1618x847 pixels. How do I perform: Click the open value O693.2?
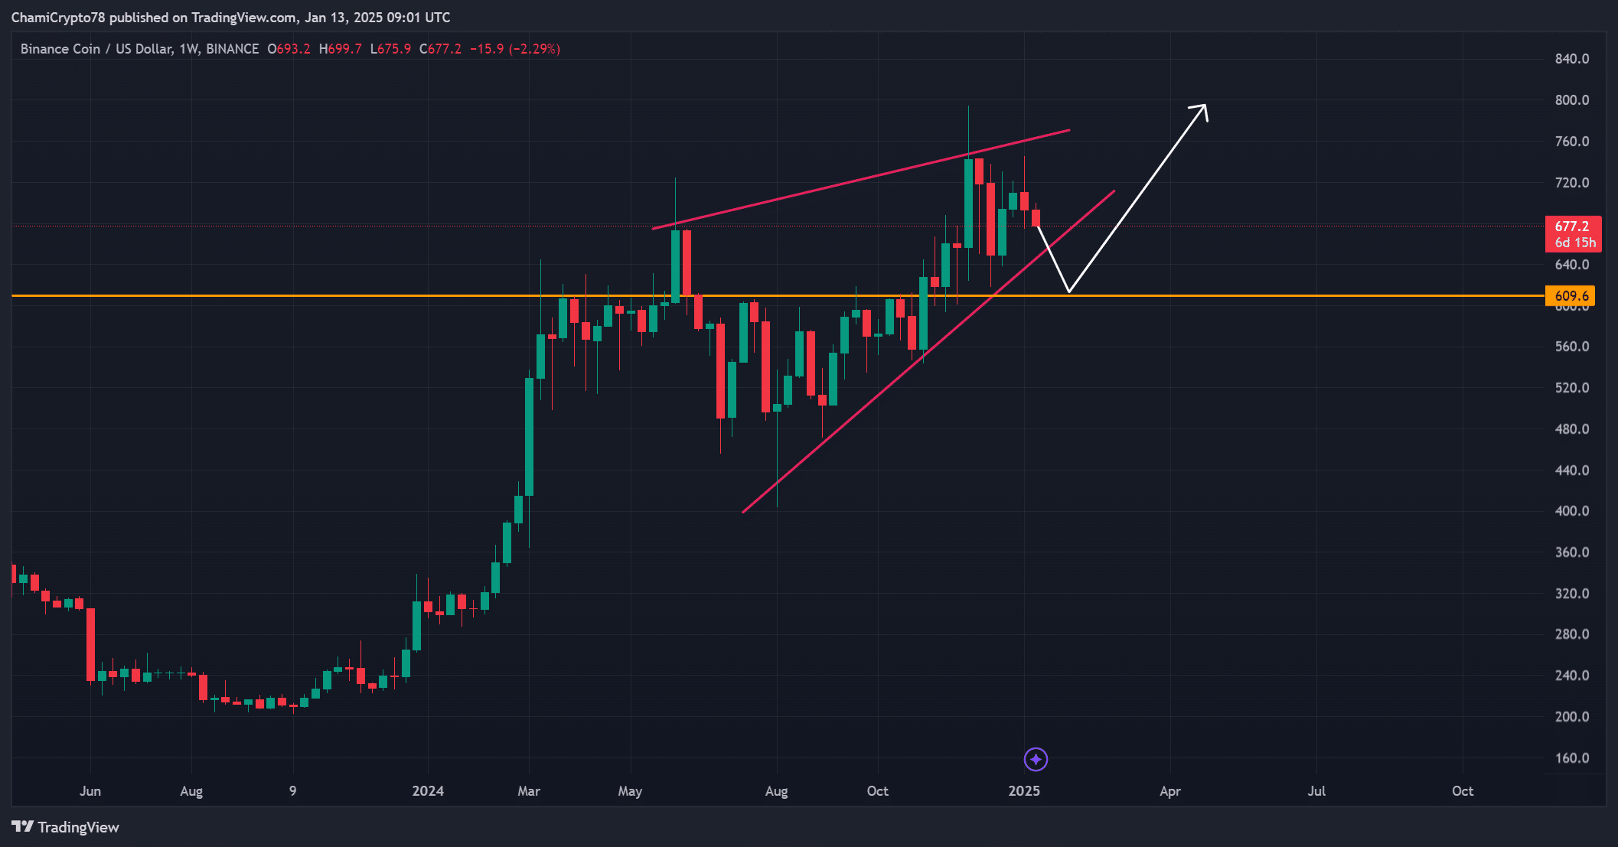pyautogui.click(x=289, y=49)
